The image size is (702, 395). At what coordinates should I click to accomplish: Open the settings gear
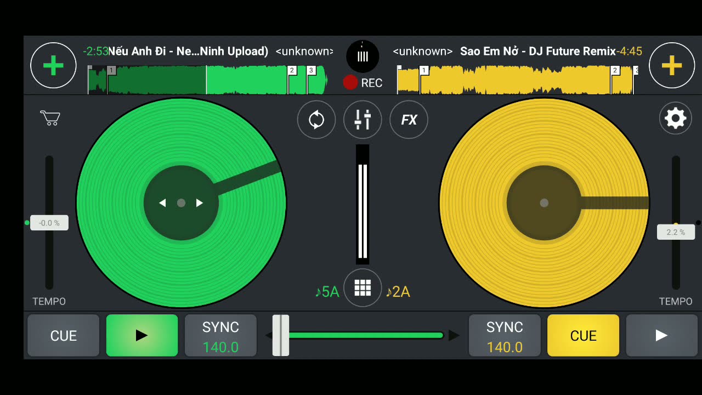click(x=675, y=118)
